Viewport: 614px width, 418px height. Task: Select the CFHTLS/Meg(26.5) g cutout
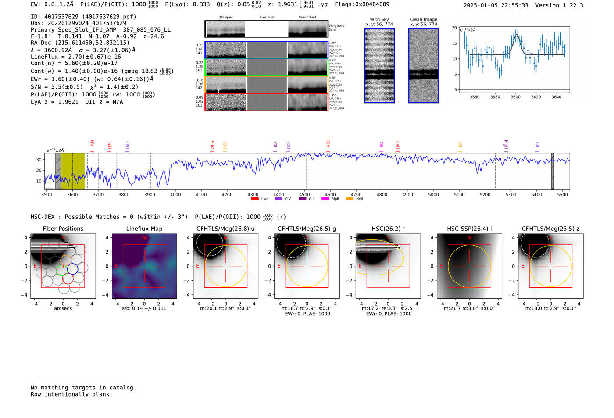point(307,266)
